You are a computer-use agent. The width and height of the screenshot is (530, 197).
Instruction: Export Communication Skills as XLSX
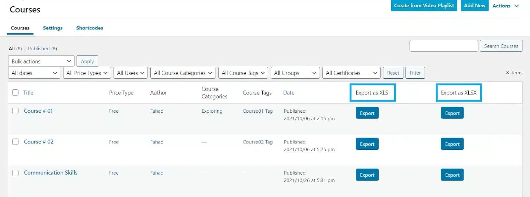tap(452, 175)
